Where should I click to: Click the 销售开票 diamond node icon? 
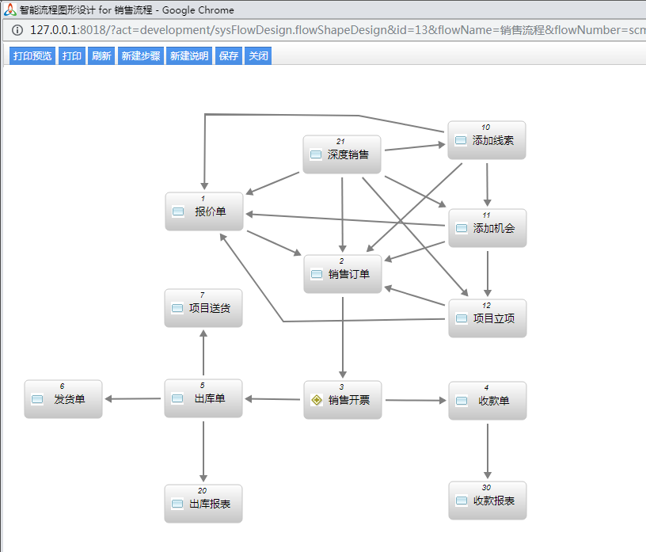317,400
